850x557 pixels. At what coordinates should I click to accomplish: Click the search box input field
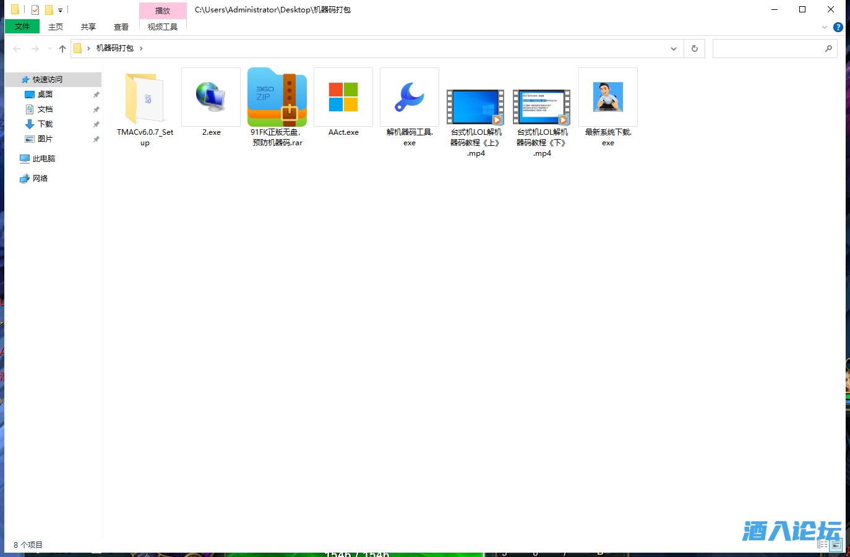767,48
